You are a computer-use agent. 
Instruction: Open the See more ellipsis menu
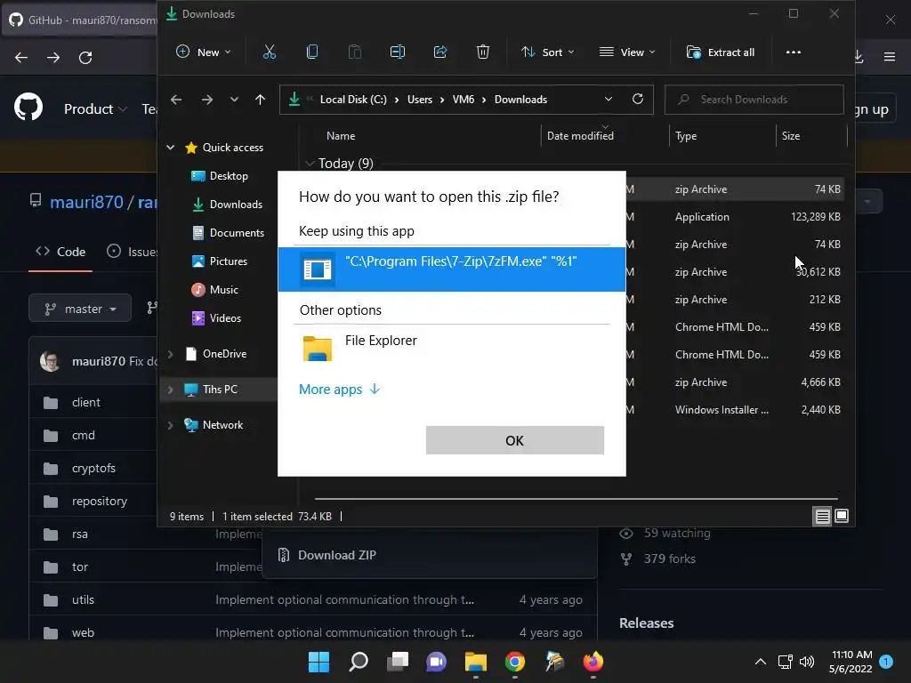[x=793, y=52]
